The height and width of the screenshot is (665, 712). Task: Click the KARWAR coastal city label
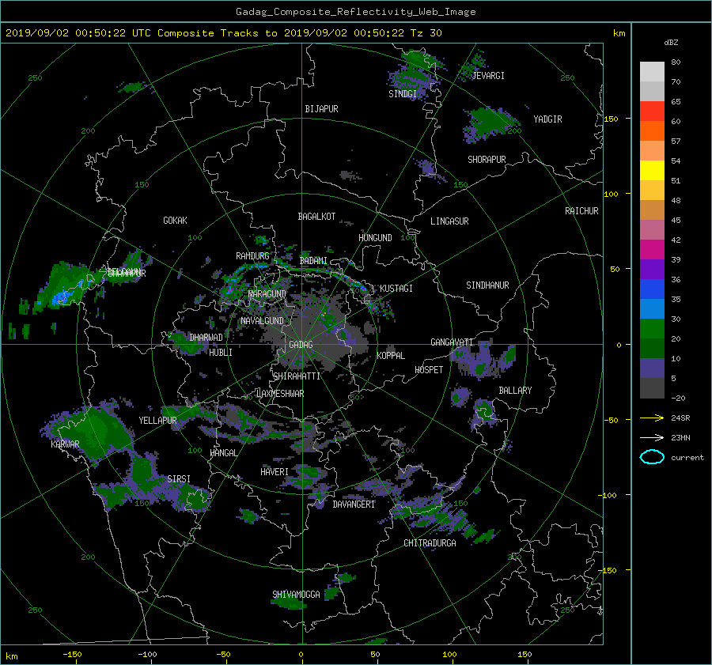pyautogui.click(x=65, y=444)
